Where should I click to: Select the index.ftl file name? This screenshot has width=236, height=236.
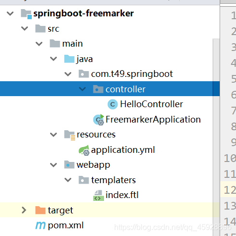[x=122, y=195]
